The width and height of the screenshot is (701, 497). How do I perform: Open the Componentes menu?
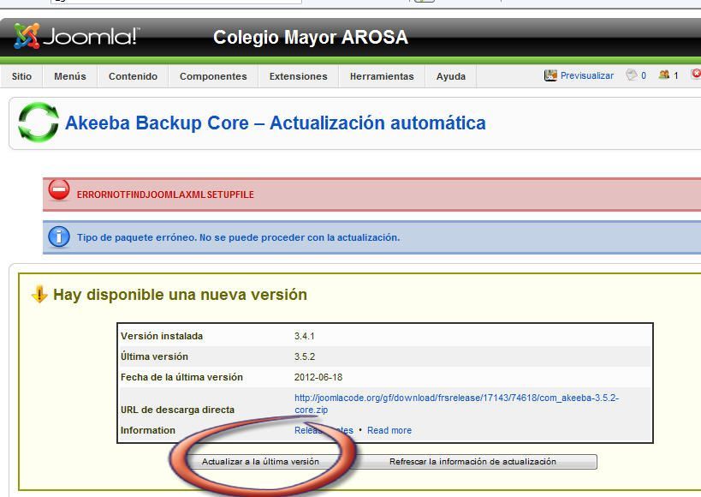213,76
